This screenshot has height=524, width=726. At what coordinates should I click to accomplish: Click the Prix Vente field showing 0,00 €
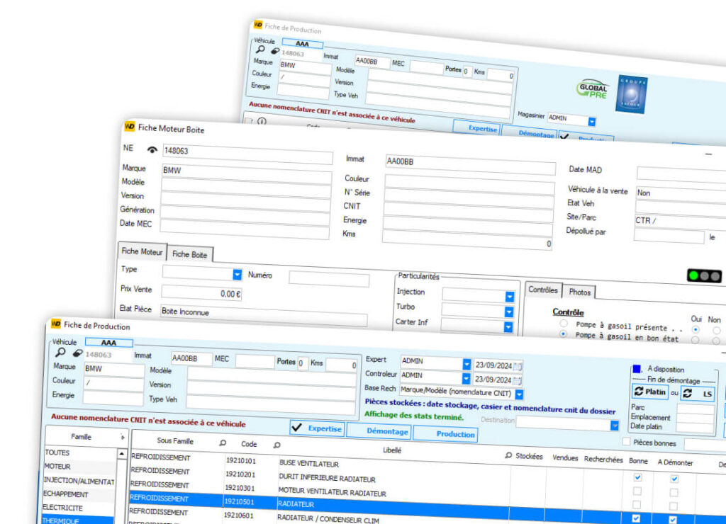point(201,292)
